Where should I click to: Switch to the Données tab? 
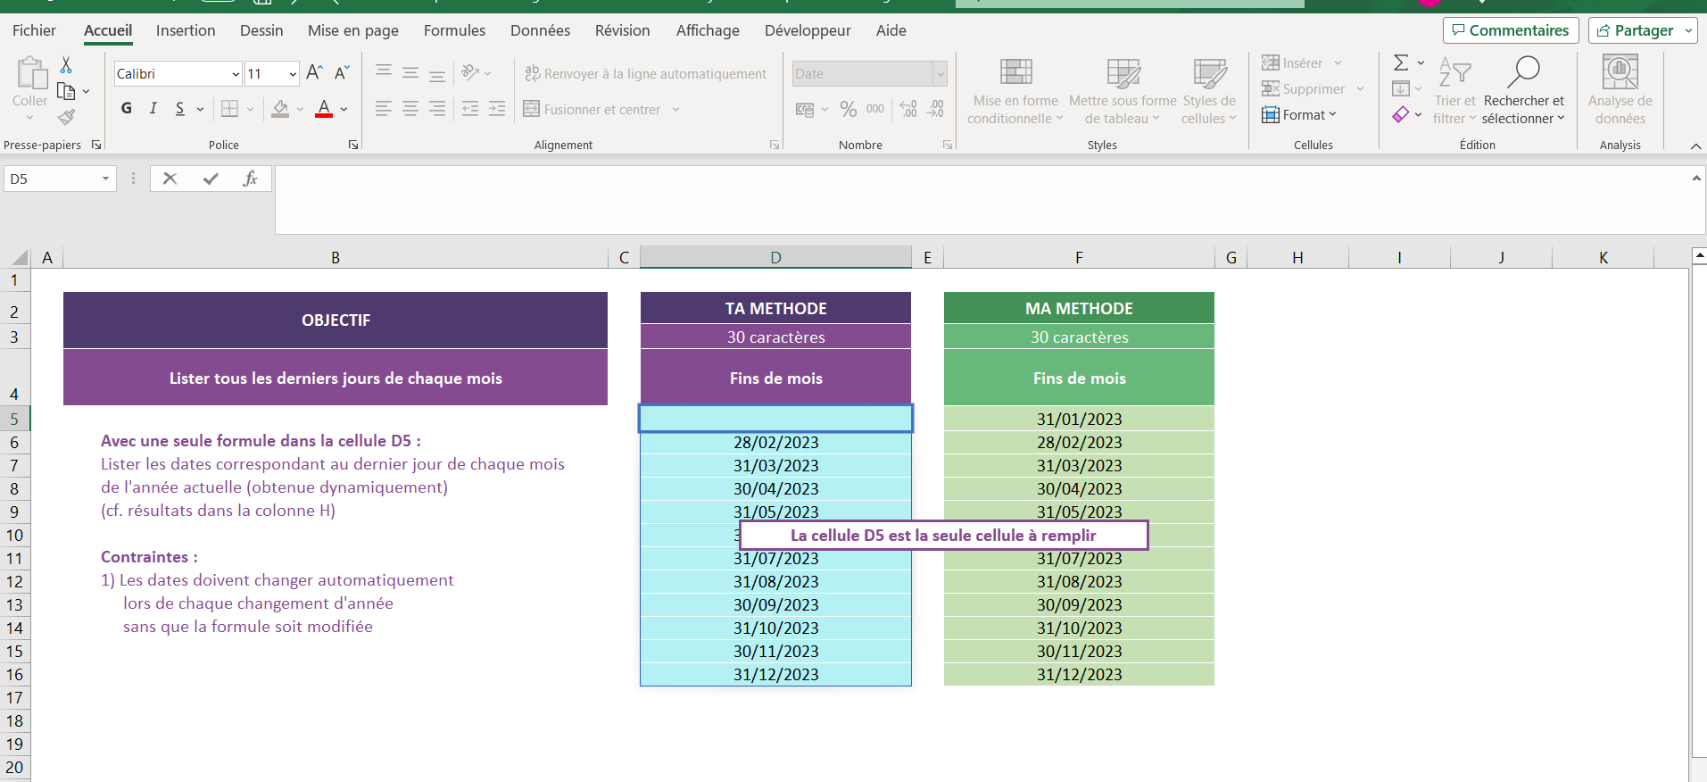pyautogui.click(x=540, y=30)
